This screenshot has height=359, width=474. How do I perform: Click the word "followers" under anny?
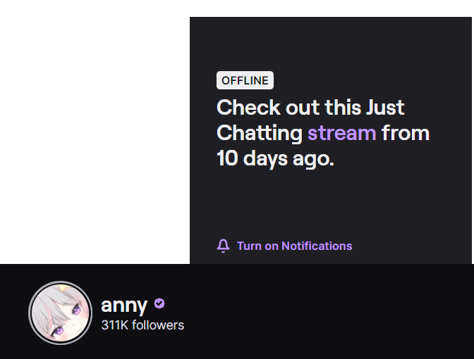(158, 325)
